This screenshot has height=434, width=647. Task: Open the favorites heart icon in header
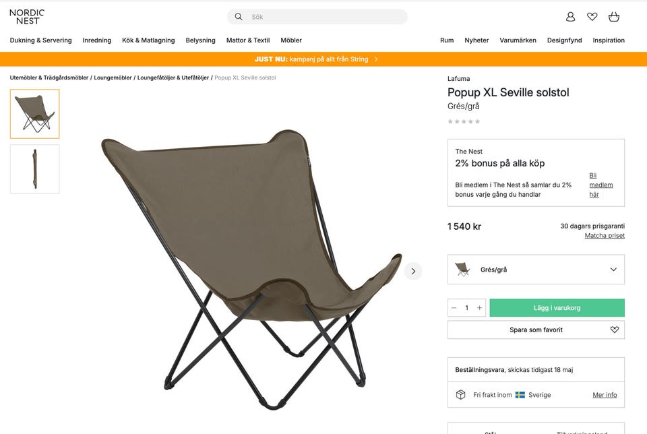point(592,17)
